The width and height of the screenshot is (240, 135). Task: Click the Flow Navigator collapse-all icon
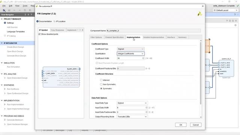[25, 15]
